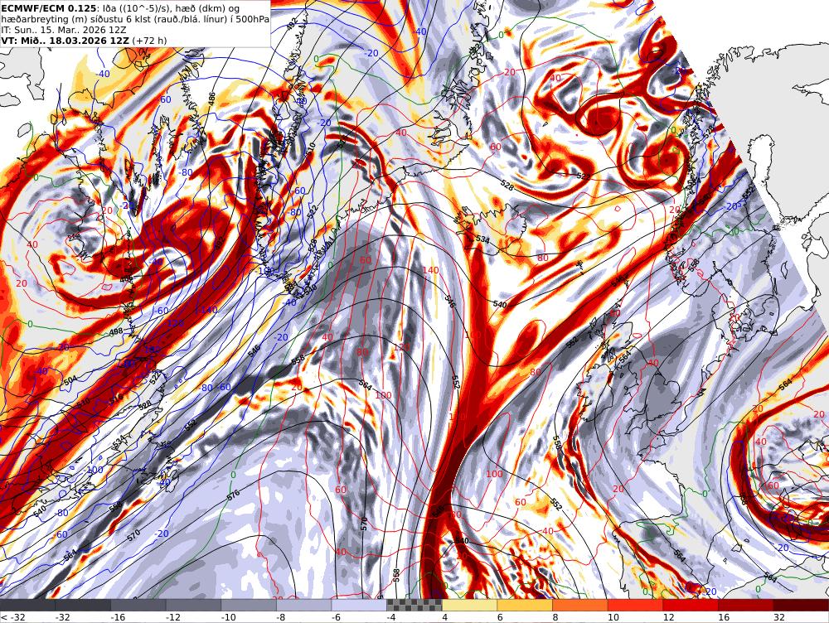Click the '534' height contour label near Iceland
Image resolution: width=829 pixels, height=623 pixels.
482,239
